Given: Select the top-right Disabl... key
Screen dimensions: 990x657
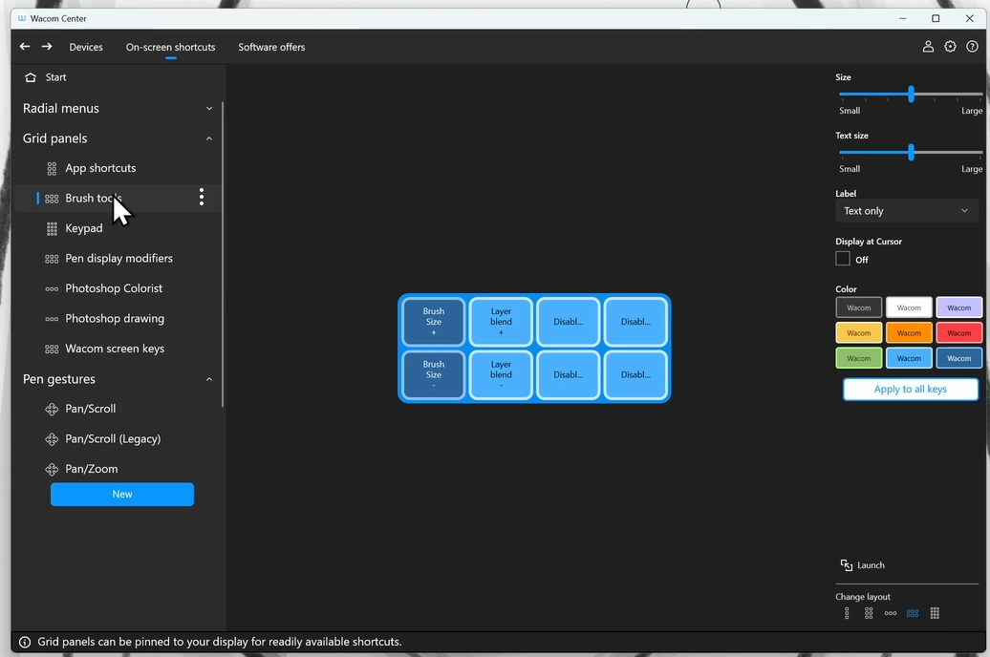Looking at the screenshot, I should click(635, 322).
